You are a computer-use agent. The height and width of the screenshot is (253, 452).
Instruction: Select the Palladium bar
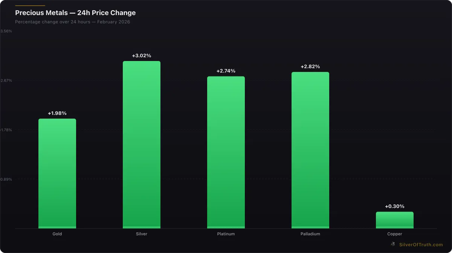[310, 150]
